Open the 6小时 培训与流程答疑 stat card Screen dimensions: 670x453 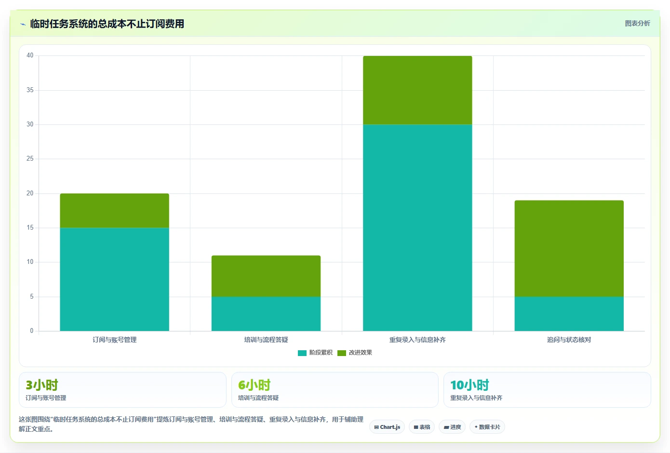click(335, 390)
